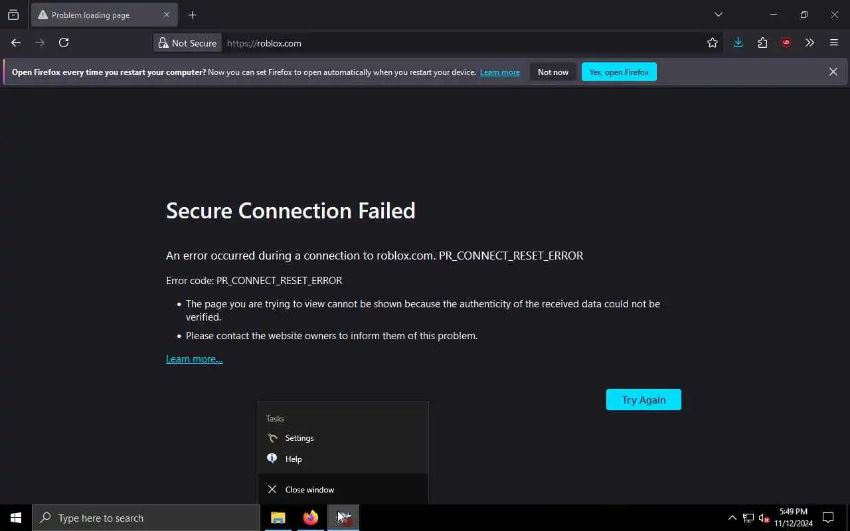Click the 'Try Again' button
The height and width of the screenshot is (531, 850).
643,400
